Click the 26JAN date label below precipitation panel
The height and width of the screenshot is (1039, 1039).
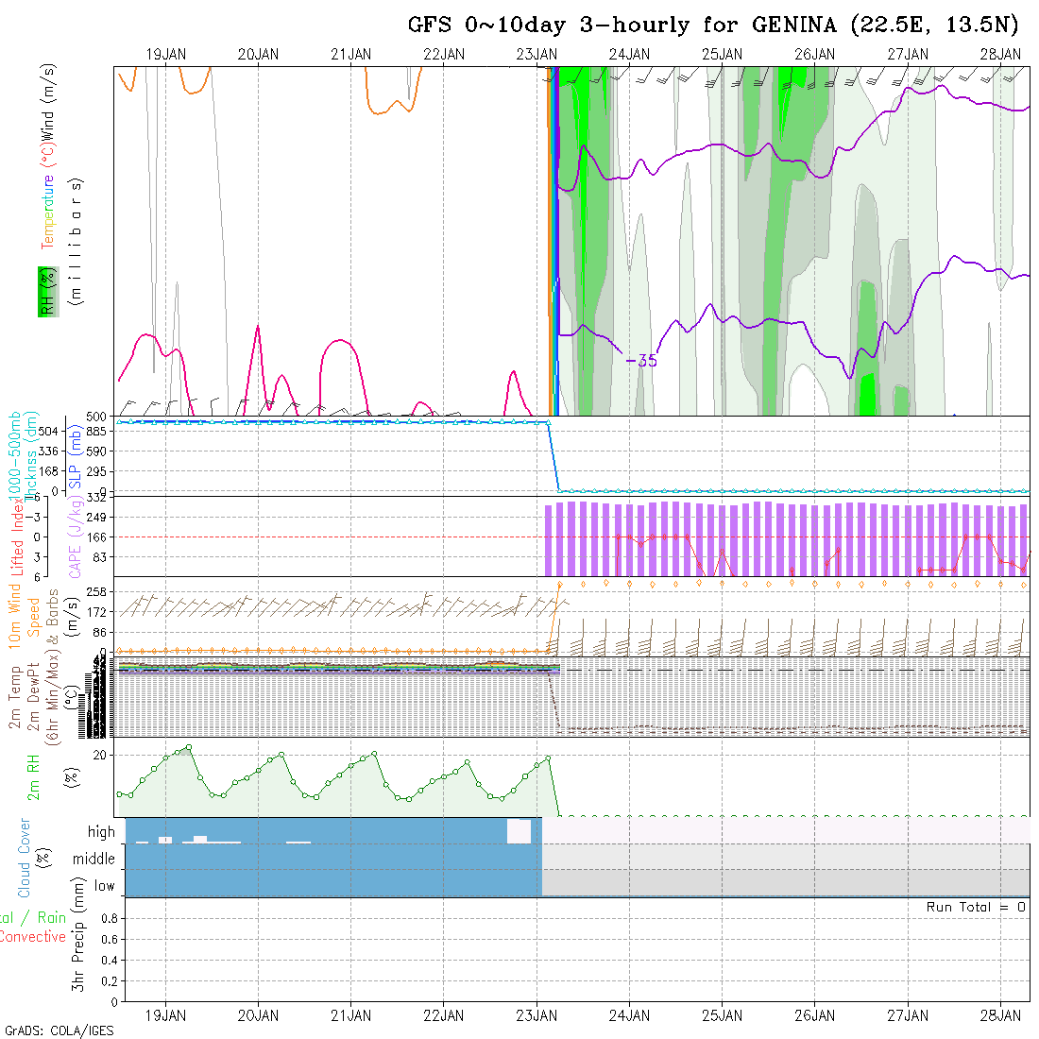[815, 1015]
